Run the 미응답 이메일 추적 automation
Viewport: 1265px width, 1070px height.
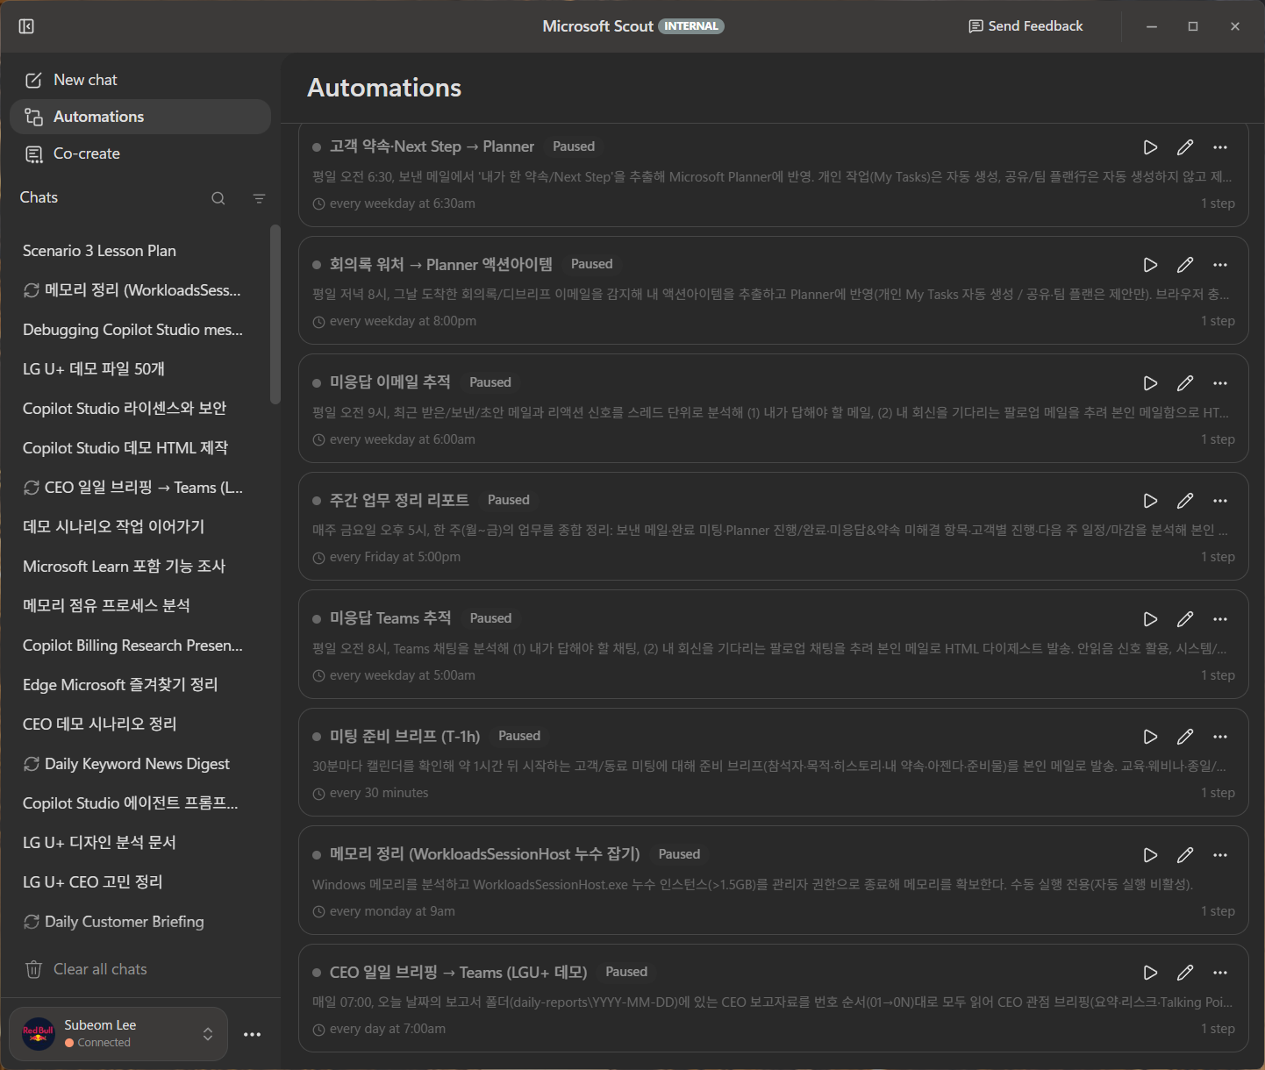point(1150,383)
